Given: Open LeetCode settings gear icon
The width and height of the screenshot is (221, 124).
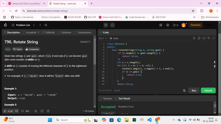Looking at the screenshot, I should 168,25.
